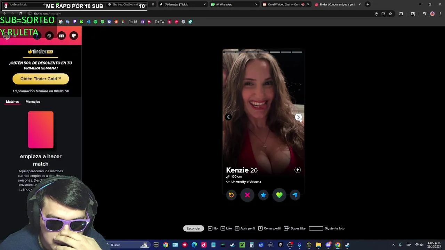This screenshot has width=445, height=250.
Task: Reload the page with refresh button
Action: click(x=21, y=14)
